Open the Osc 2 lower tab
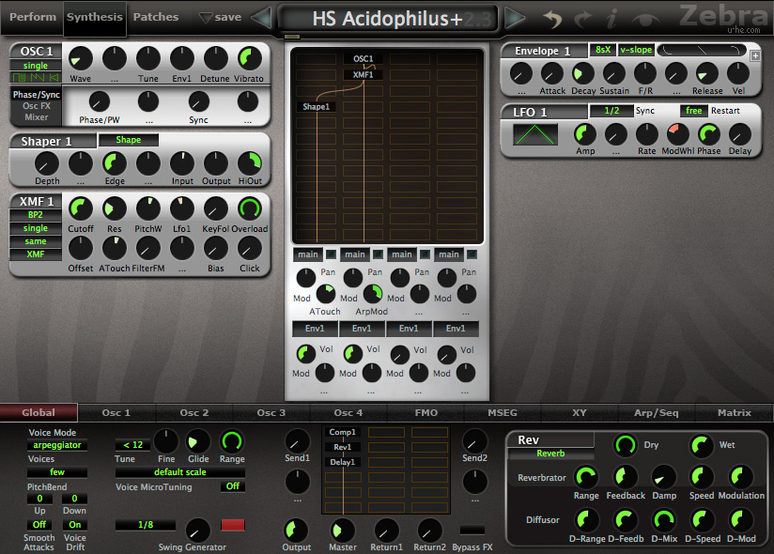The width and height of the screenshot is (774, 554). pyautogui.click(x=194, y=413)
